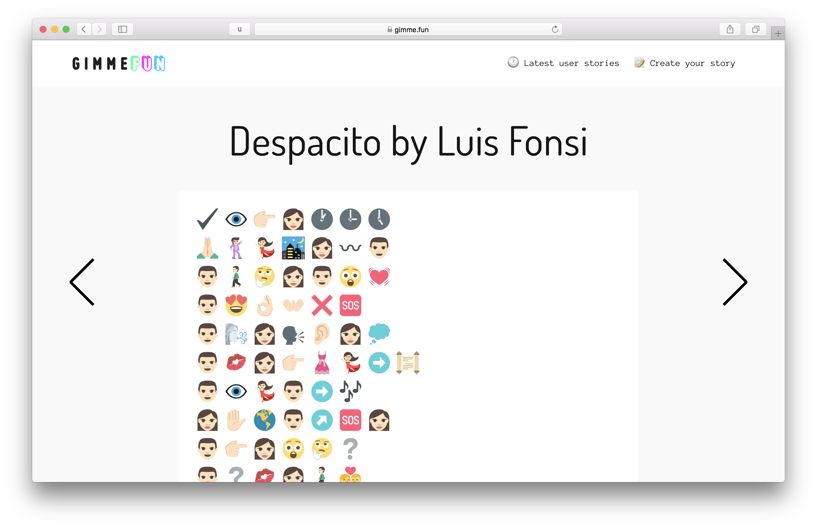The image size is (817, 528).
Task: Click the musical notes emoji
Action: [x=350, y=391]
